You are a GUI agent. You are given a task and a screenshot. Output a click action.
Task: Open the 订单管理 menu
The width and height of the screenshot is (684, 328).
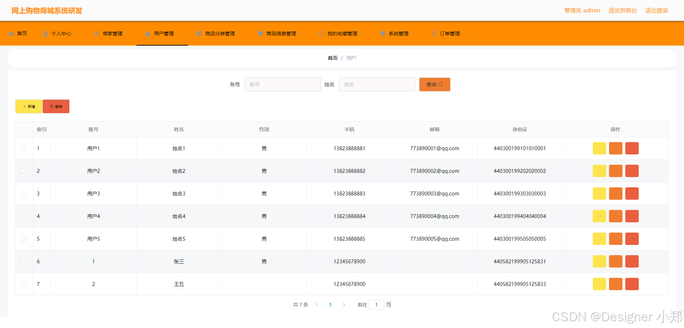(x=449, y=34)
